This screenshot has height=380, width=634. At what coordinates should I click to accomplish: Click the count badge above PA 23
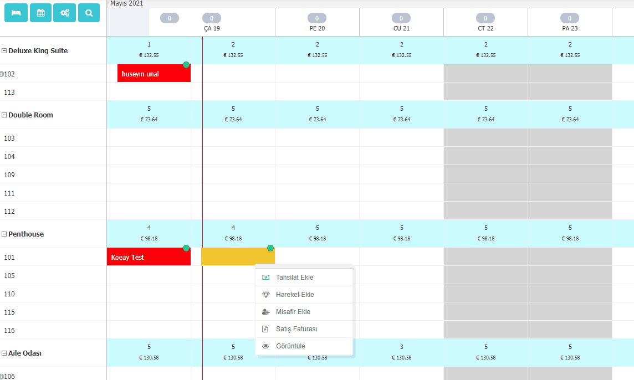tap(570, 18)
